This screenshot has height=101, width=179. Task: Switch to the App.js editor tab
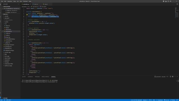[x=46, y=4]
